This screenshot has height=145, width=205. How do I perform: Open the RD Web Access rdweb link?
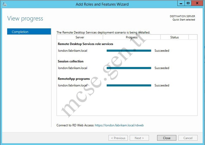[119, 125]
